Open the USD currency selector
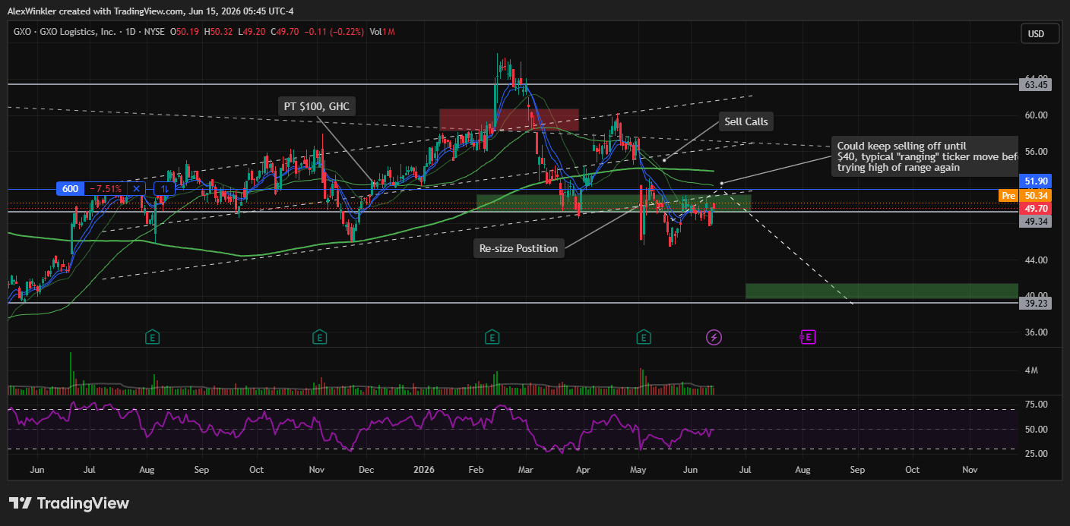 coord(1040,33)
